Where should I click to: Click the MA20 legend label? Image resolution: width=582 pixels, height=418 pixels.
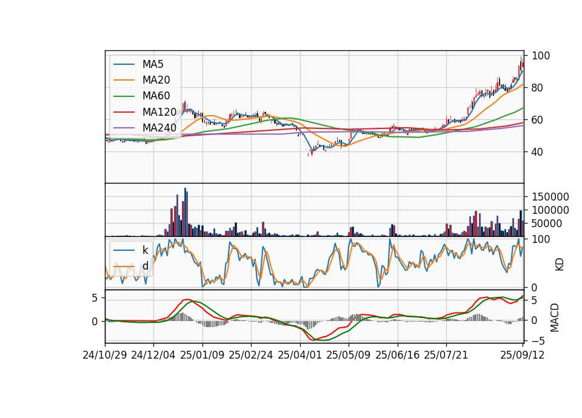156,80
